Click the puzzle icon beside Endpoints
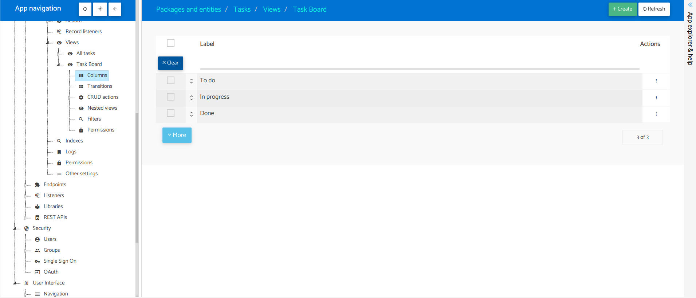Viewport: 696px width, 298px height. 37,185
